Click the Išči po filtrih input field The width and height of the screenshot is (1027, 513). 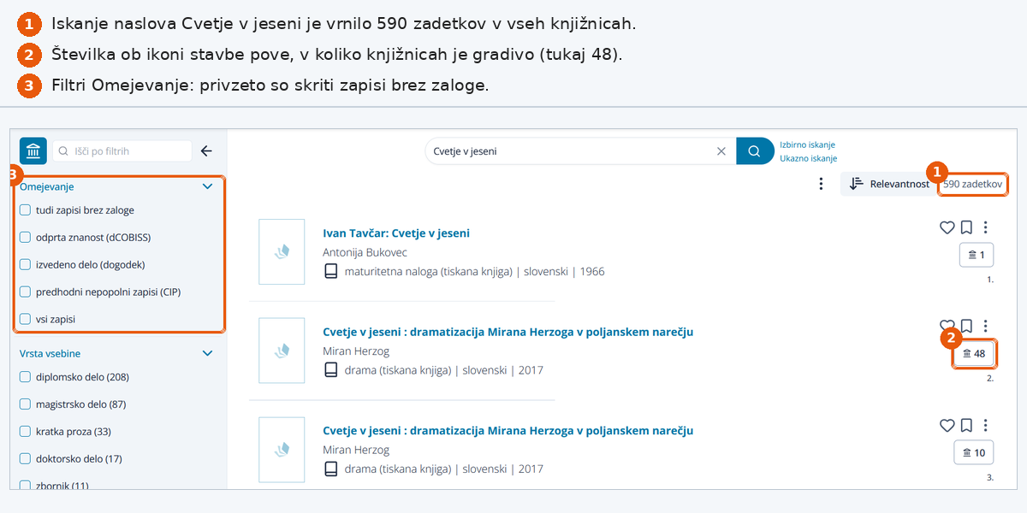[122, 151]
